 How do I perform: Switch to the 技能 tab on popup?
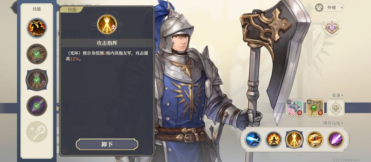(72, 10)
